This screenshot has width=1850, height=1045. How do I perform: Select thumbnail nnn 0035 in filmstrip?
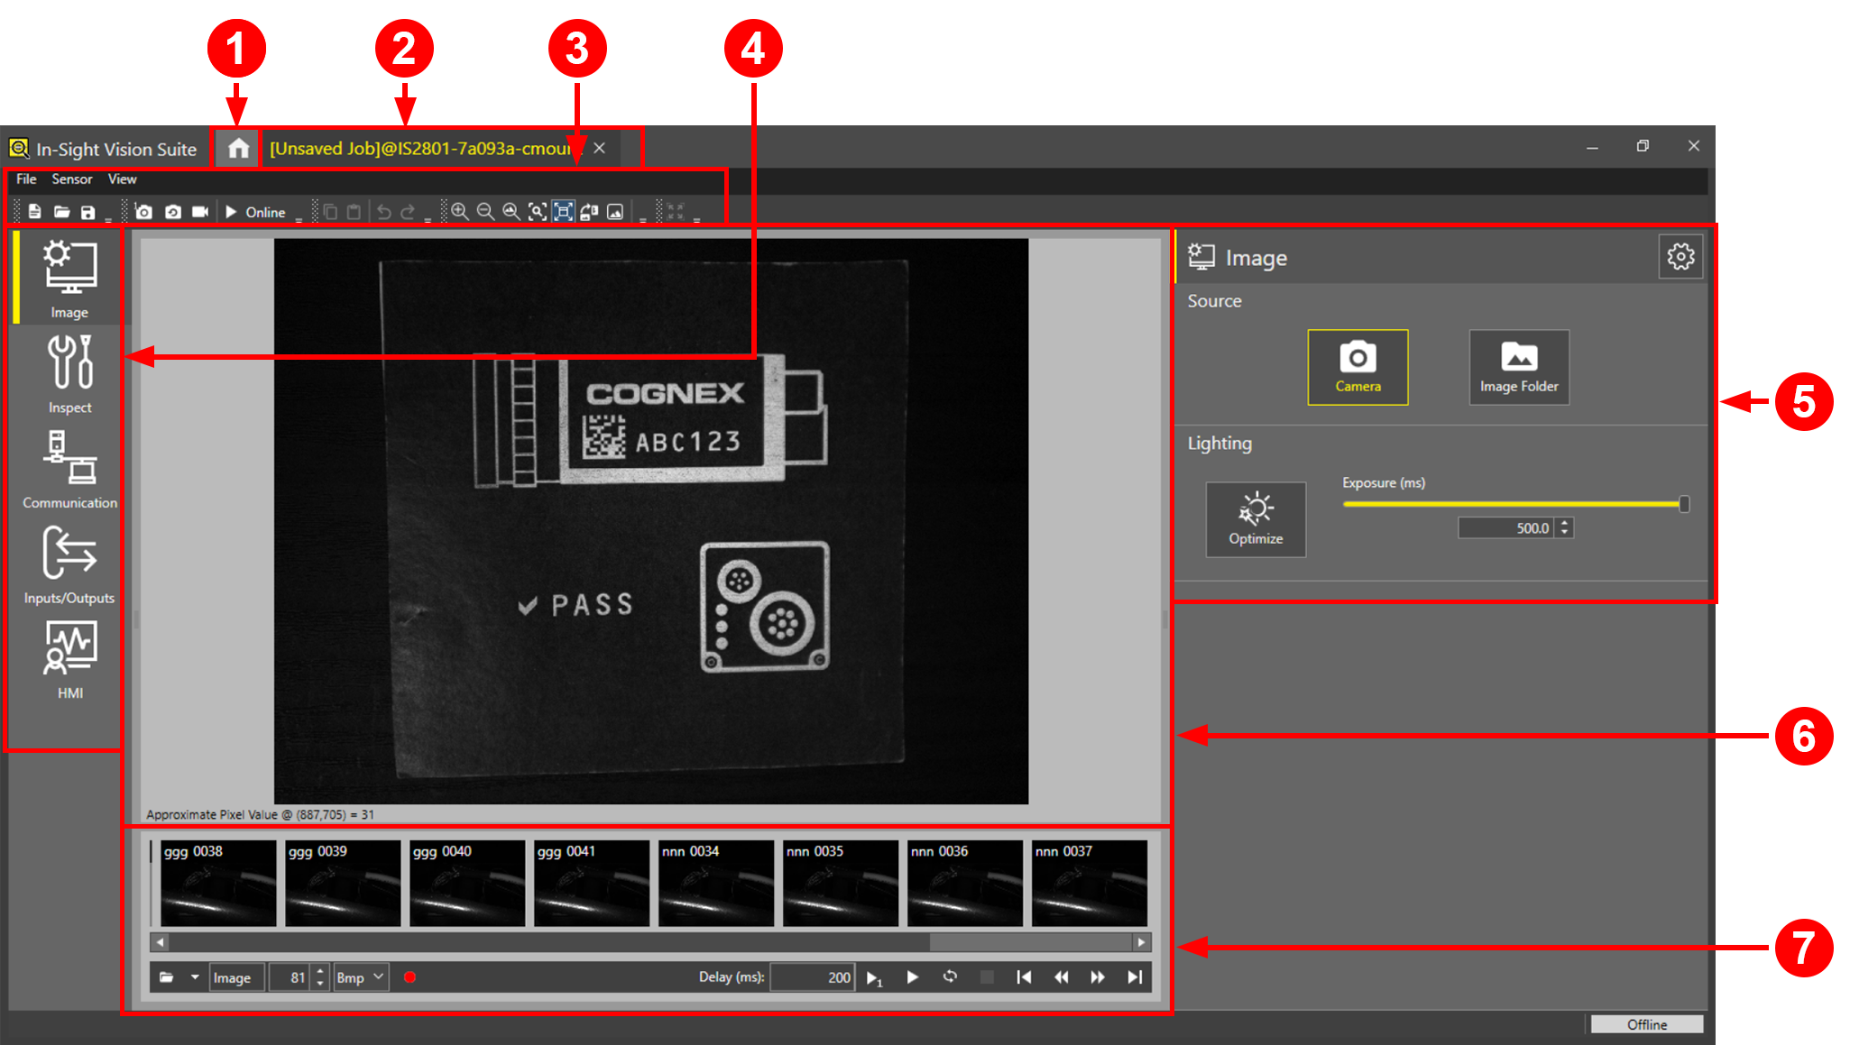click(x=840, y=883)
